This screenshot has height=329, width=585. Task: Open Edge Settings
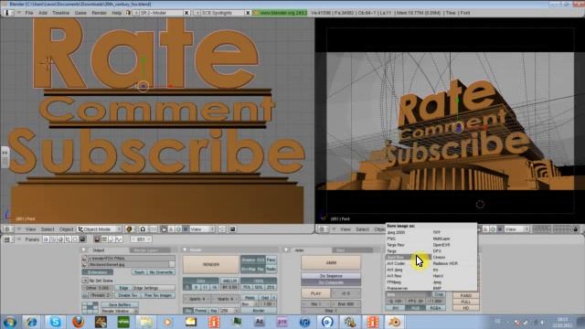coord(154,288)
